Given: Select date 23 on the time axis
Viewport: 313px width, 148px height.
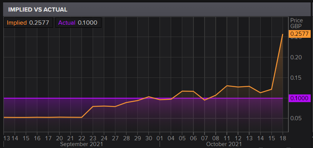Looking at the screenshot, I should [93, 138].
